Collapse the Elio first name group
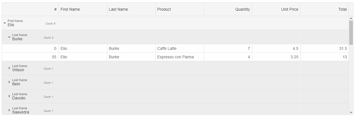 pyautogui.click(x=5, y=23)
